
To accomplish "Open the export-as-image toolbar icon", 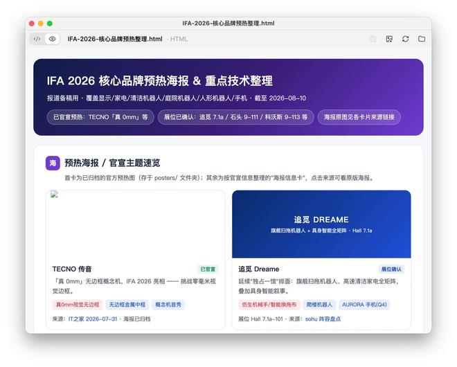I will (389, 39).
